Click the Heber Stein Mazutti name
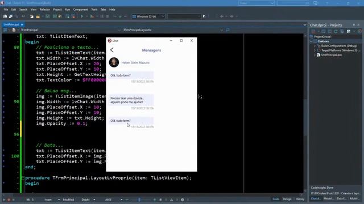364x204 pixels. point(135,63)
